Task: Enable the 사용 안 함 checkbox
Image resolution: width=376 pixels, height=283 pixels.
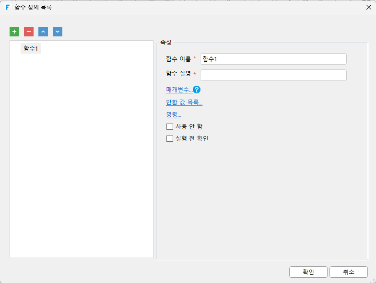Action: (170, 126)
